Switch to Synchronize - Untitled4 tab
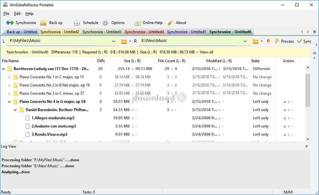Screen dimensions: 319x195 pyautogui.click(x=144, y=32)
